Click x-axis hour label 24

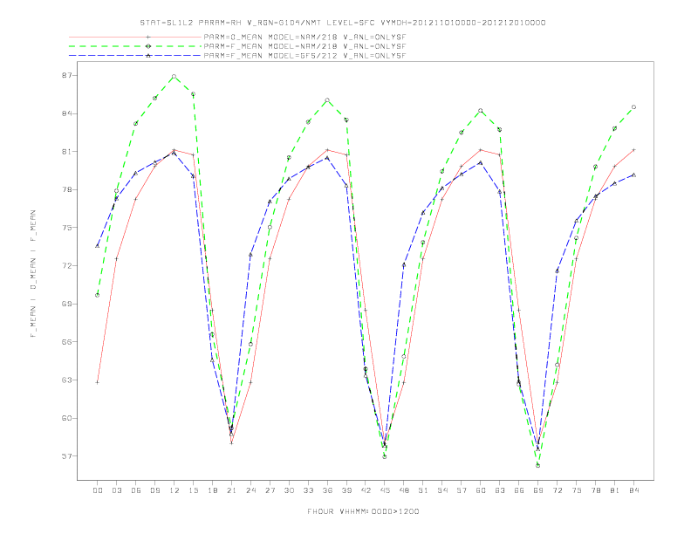pyautogui.click(x=250, y=490)
